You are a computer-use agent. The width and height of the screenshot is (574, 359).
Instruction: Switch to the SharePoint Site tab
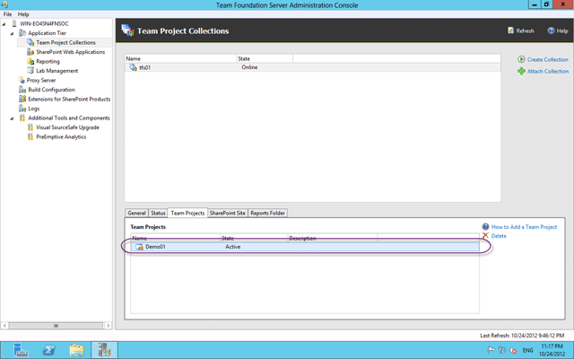click(227, 213)
